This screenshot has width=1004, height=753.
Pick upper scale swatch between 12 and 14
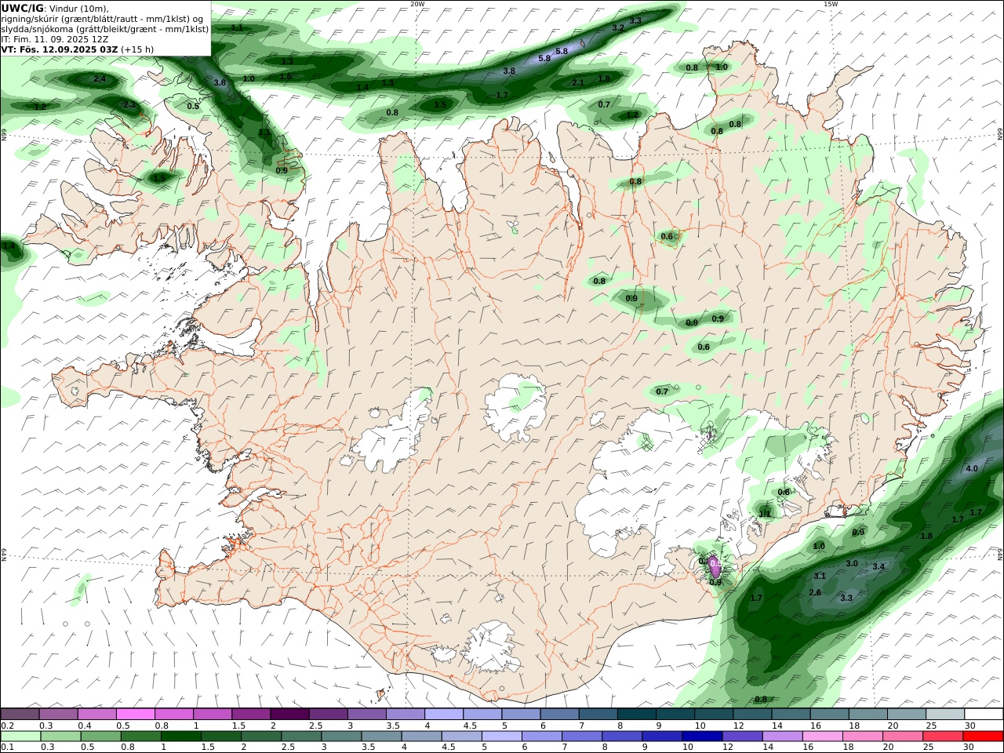[x=751, y=714]
